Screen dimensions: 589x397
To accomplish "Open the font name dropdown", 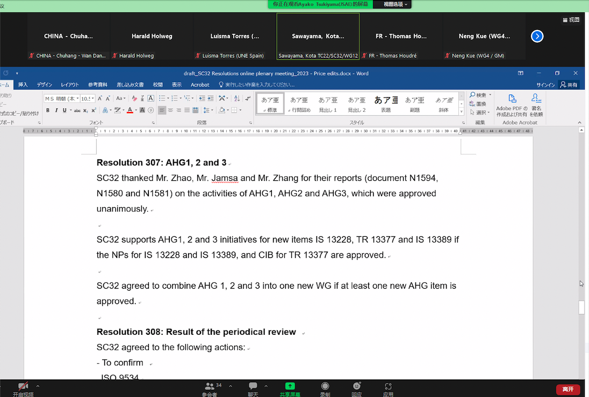I will tap(78, 99).
